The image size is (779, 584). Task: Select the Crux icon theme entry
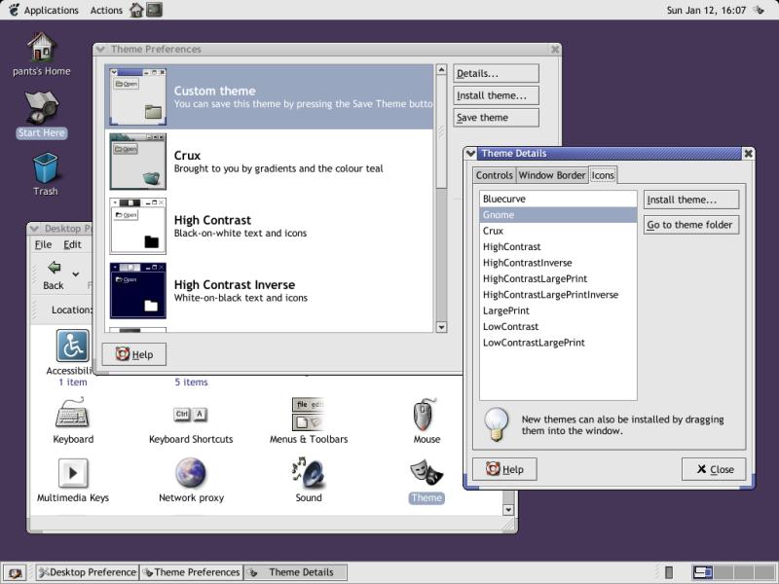point(494,231)
